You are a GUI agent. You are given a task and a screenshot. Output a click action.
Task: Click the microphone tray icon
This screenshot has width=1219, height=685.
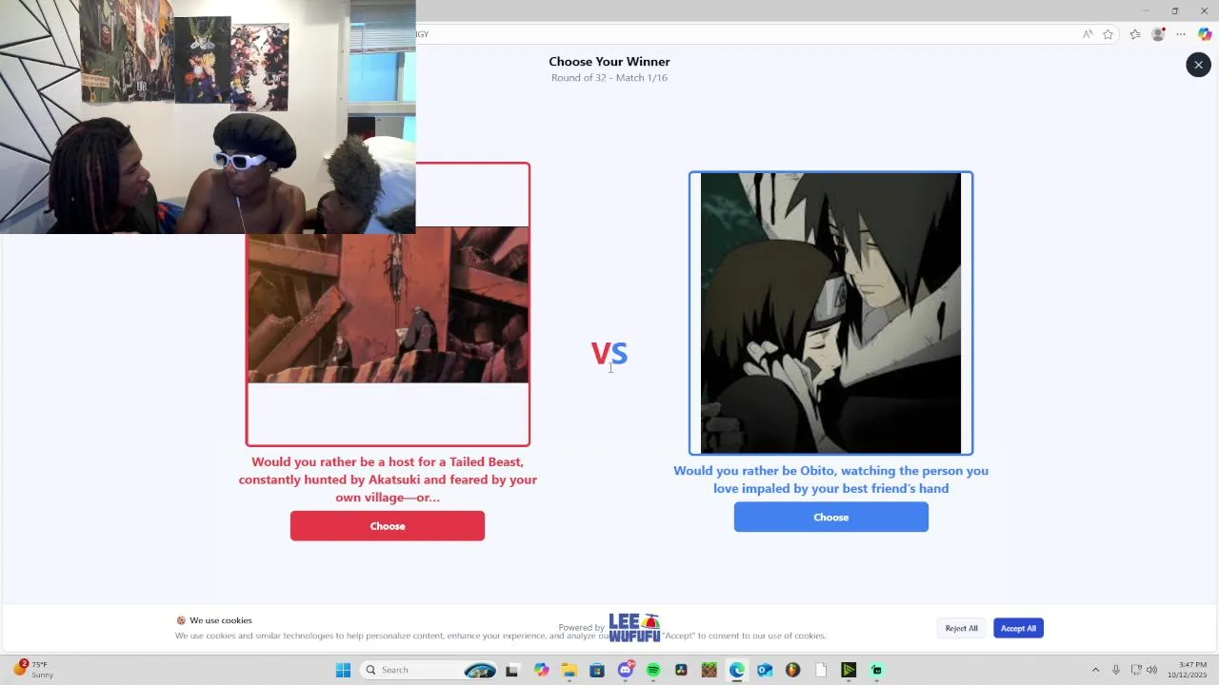coord(1116,670)
